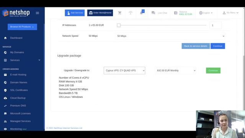
Task: Toggle the hamburger sidebar menu icon
Action: pos(38,13)
